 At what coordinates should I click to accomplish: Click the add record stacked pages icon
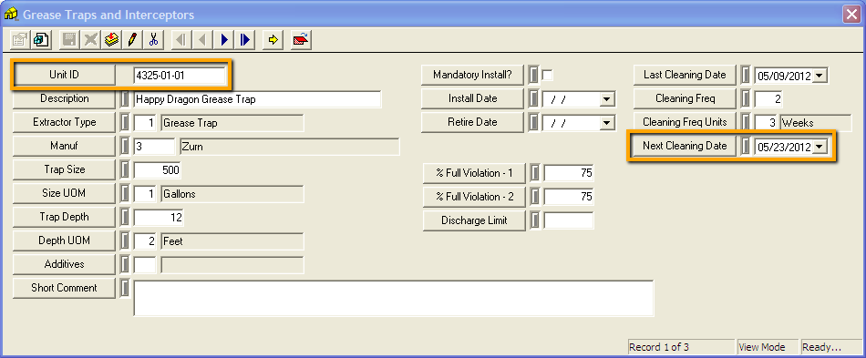pyautogui.click(x=112, y=40)
